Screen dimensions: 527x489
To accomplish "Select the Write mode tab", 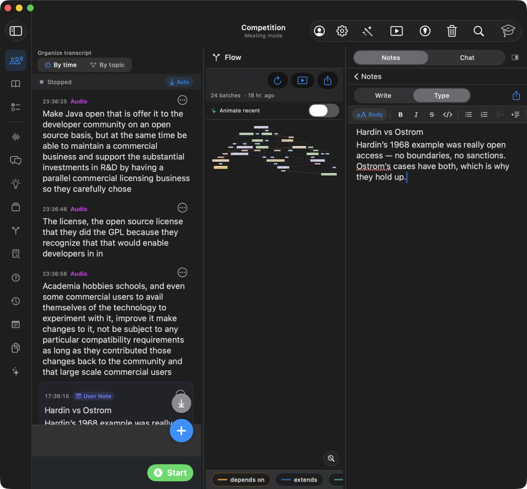I will (x=383, y=96).
